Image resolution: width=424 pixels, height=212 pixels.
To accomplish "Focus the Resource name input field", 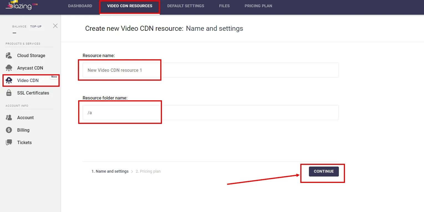I will (x=210, y=70).
